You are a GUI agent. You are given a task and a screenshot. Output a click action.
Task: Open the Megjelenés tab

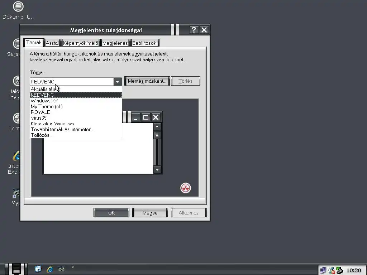coord(115,43)
